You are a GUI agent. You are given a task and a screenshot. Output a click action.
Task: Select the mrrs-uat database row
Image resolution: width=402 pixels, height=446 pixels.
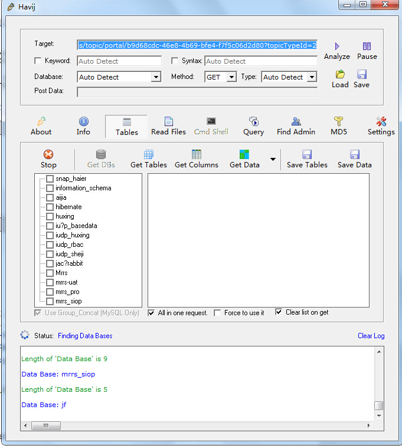pos(67,282)
